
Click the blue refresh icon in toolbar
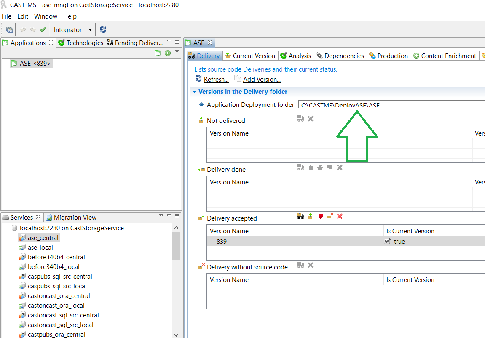[103, 29]
